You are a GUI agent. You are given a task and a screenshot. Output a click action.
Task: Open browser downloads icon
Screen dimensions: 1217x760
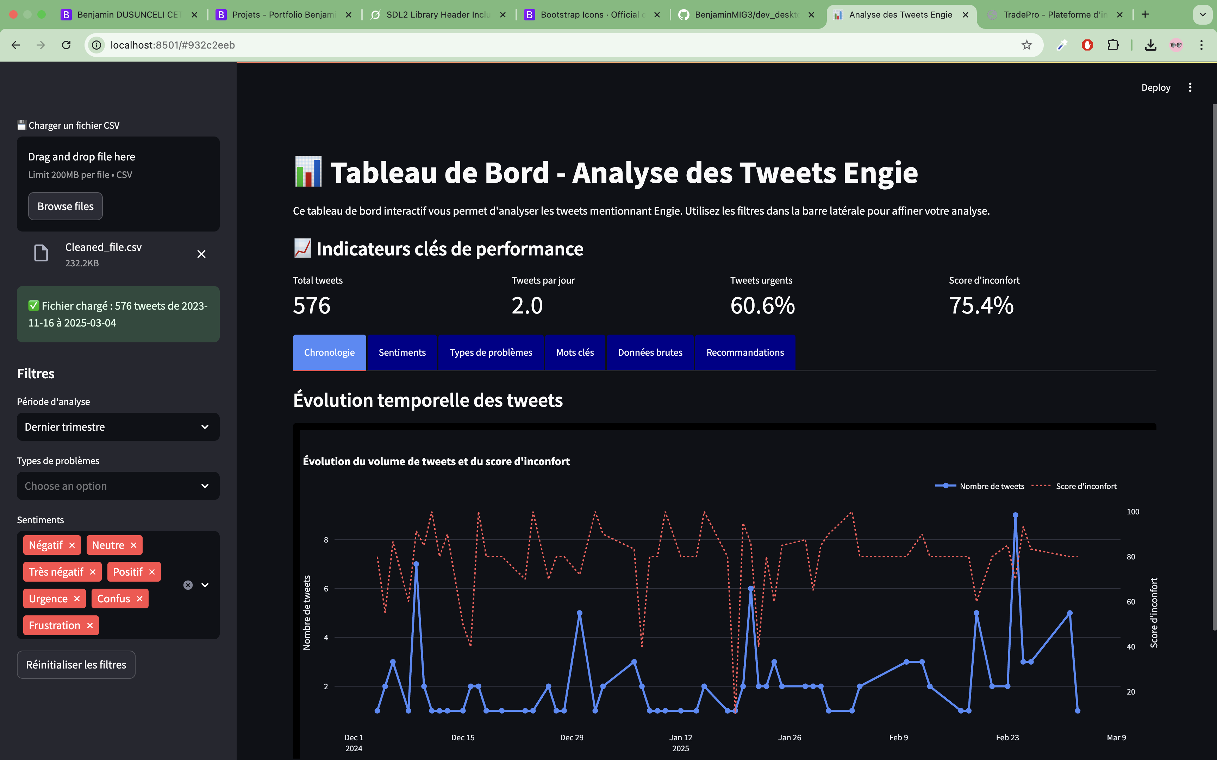tap(1150, 45)
